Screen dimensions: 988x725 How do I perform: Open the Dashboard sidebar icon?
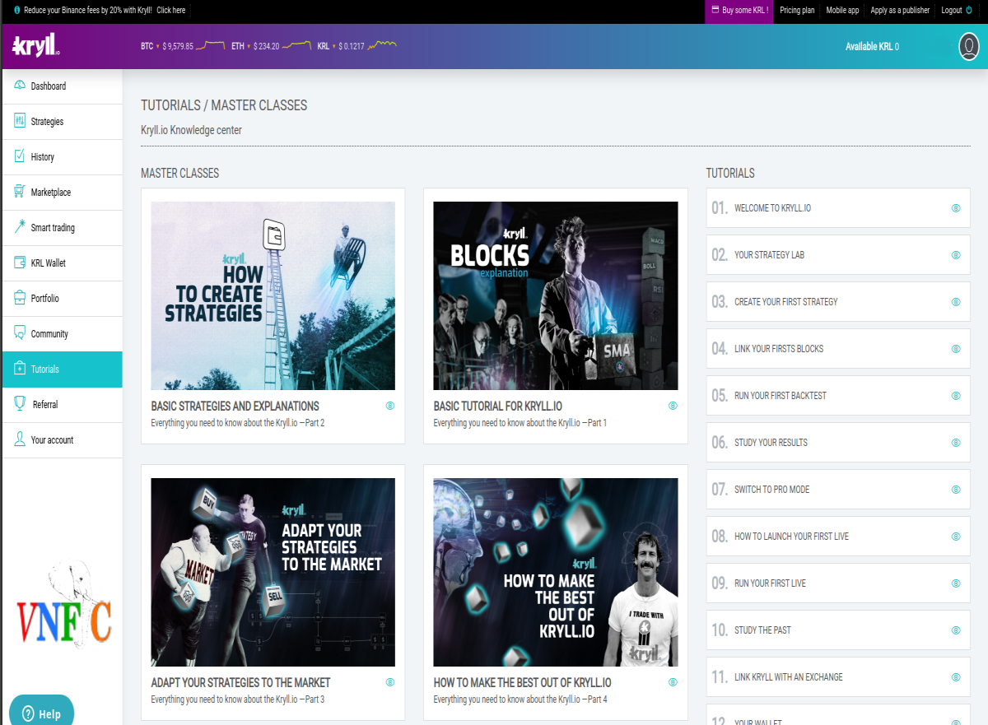pyautogui.click(x=20, y=86)
